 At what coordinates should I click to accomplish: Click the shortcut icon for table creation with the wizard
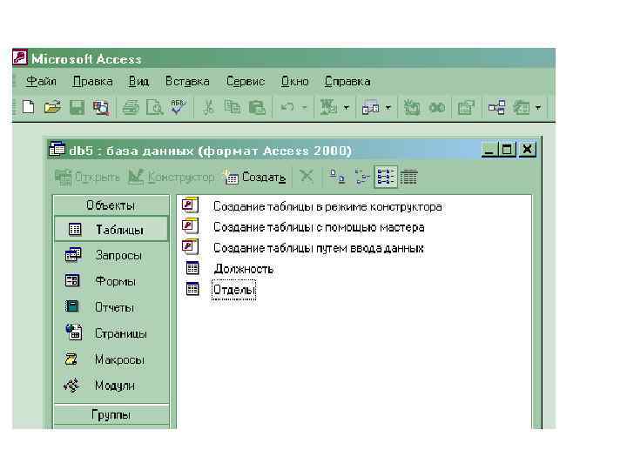(x=191, y=225)
